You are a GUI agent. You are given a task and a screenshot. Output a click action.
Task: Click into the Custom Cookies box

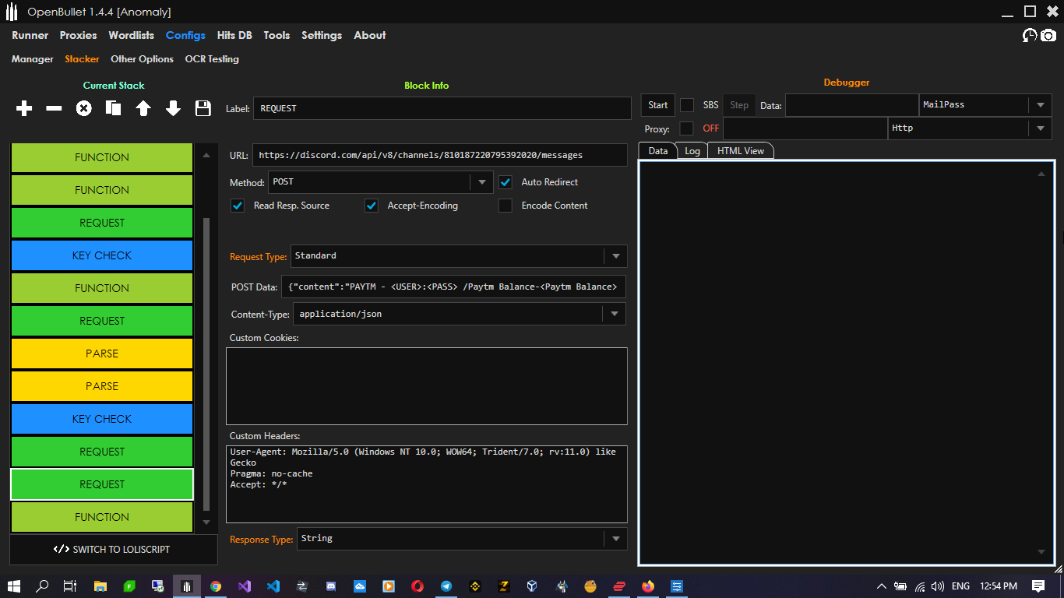coord(427,385)
